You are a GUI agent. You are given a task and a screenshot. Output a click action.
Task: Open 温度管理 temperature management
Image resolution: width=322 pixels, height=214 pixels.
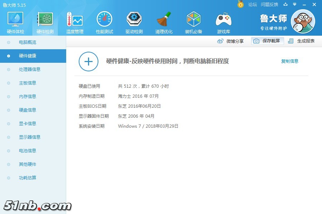click(74, 21)
